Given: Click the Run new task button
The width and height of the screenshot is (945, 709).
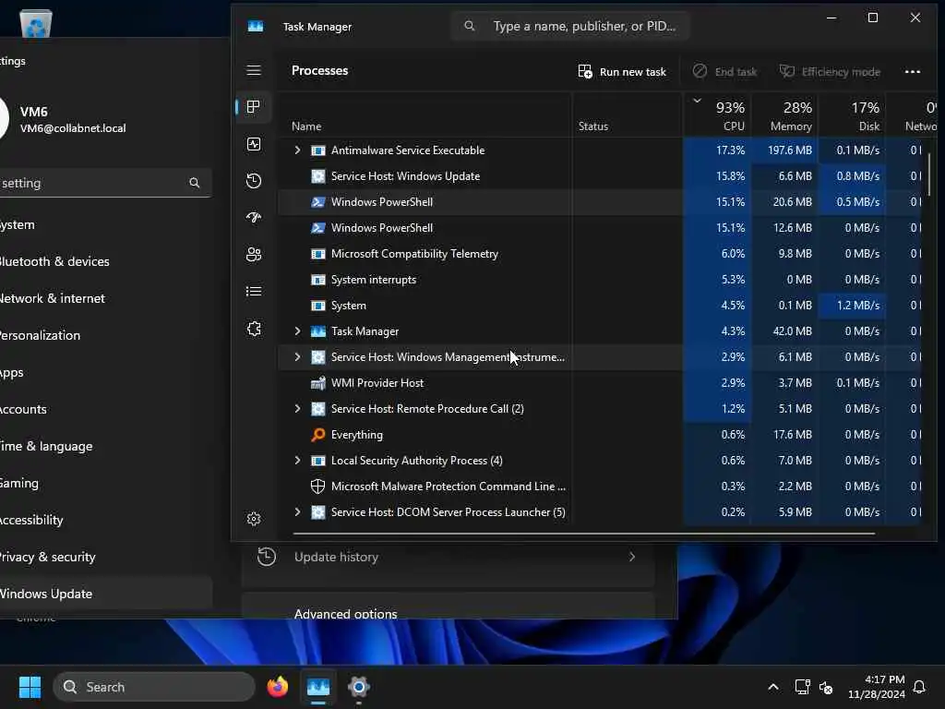Looking at the screenshot, I should [x=621, y=72].
